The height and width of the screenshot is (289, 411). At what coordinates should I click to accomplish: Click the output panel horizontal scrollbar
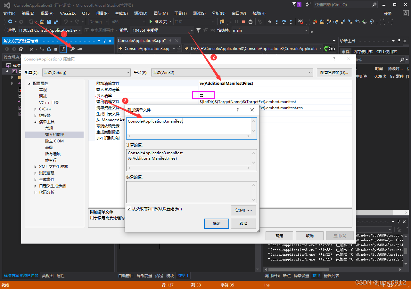click(x=333, y=269)
